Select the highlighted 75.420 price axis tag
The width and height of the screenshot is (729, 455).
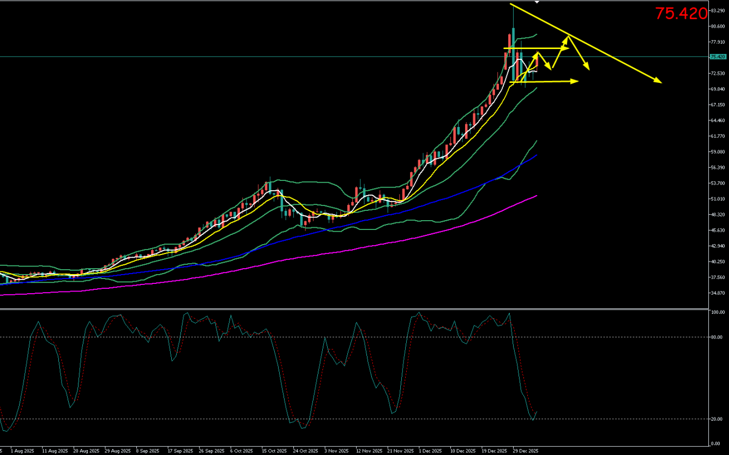(717, 57)
